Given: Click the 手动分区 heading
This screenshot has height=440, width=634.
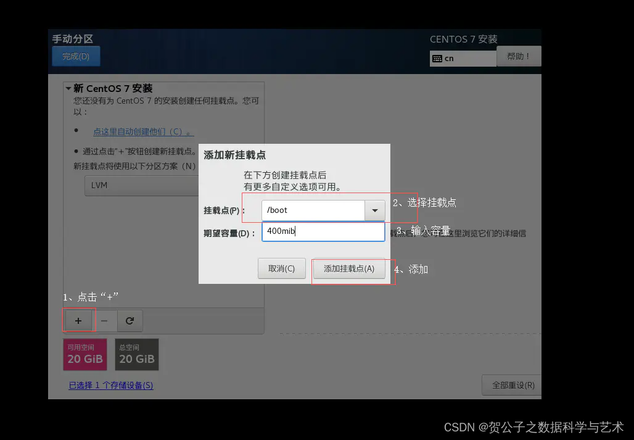Looking at the screenshot, I should [73, 39].
